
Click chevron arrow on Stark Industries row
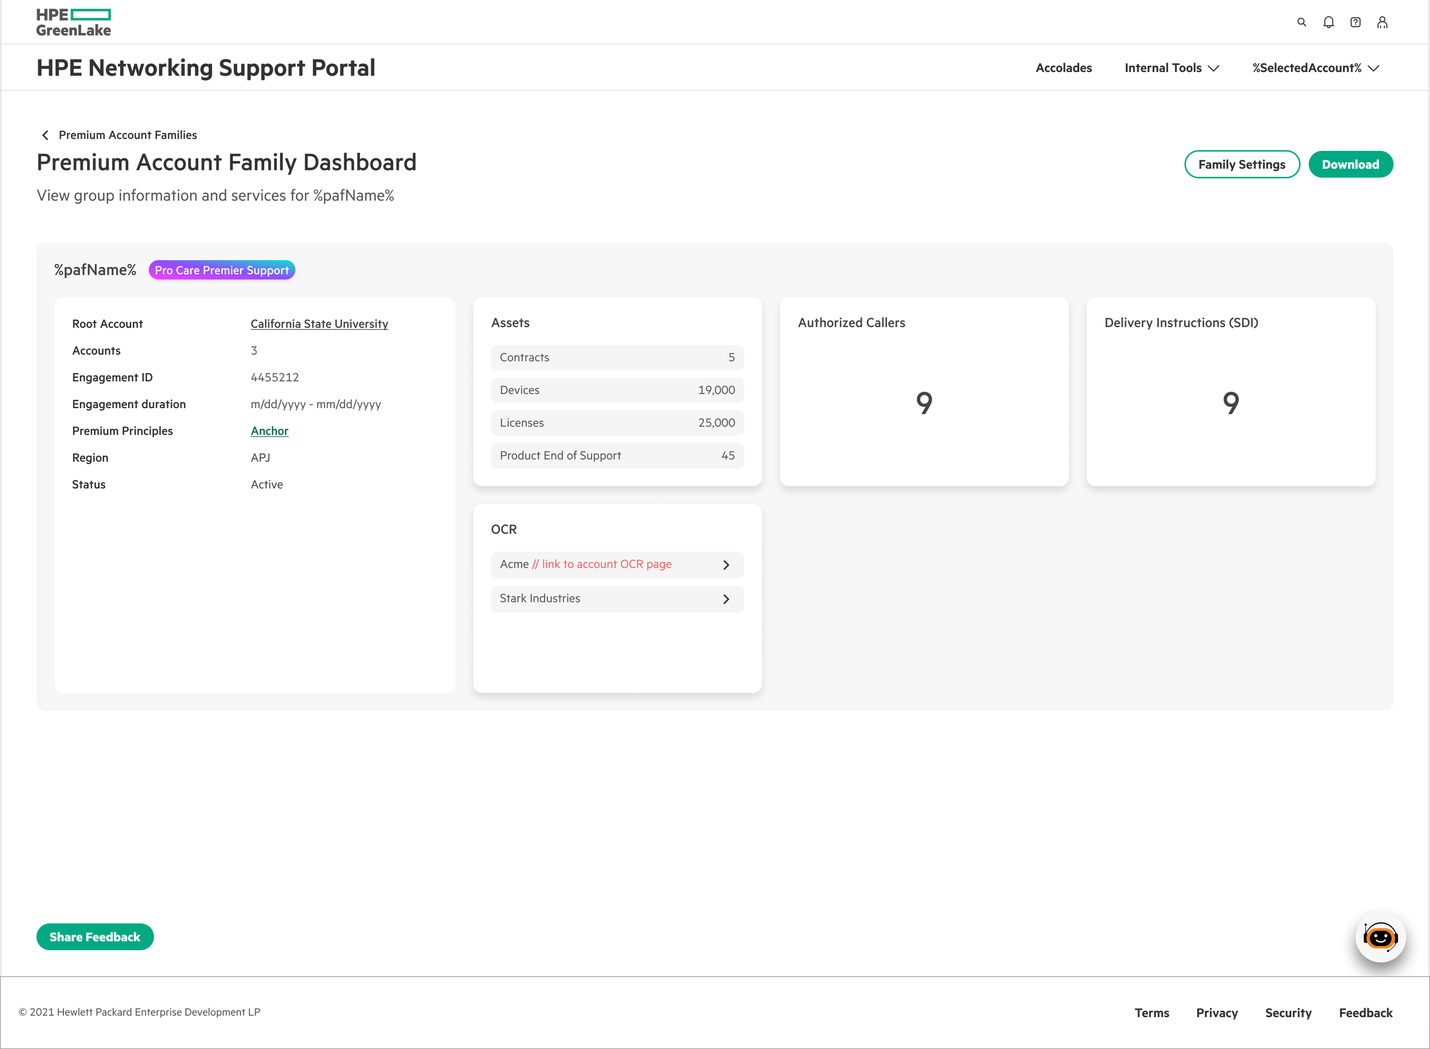tap(725, 599)
